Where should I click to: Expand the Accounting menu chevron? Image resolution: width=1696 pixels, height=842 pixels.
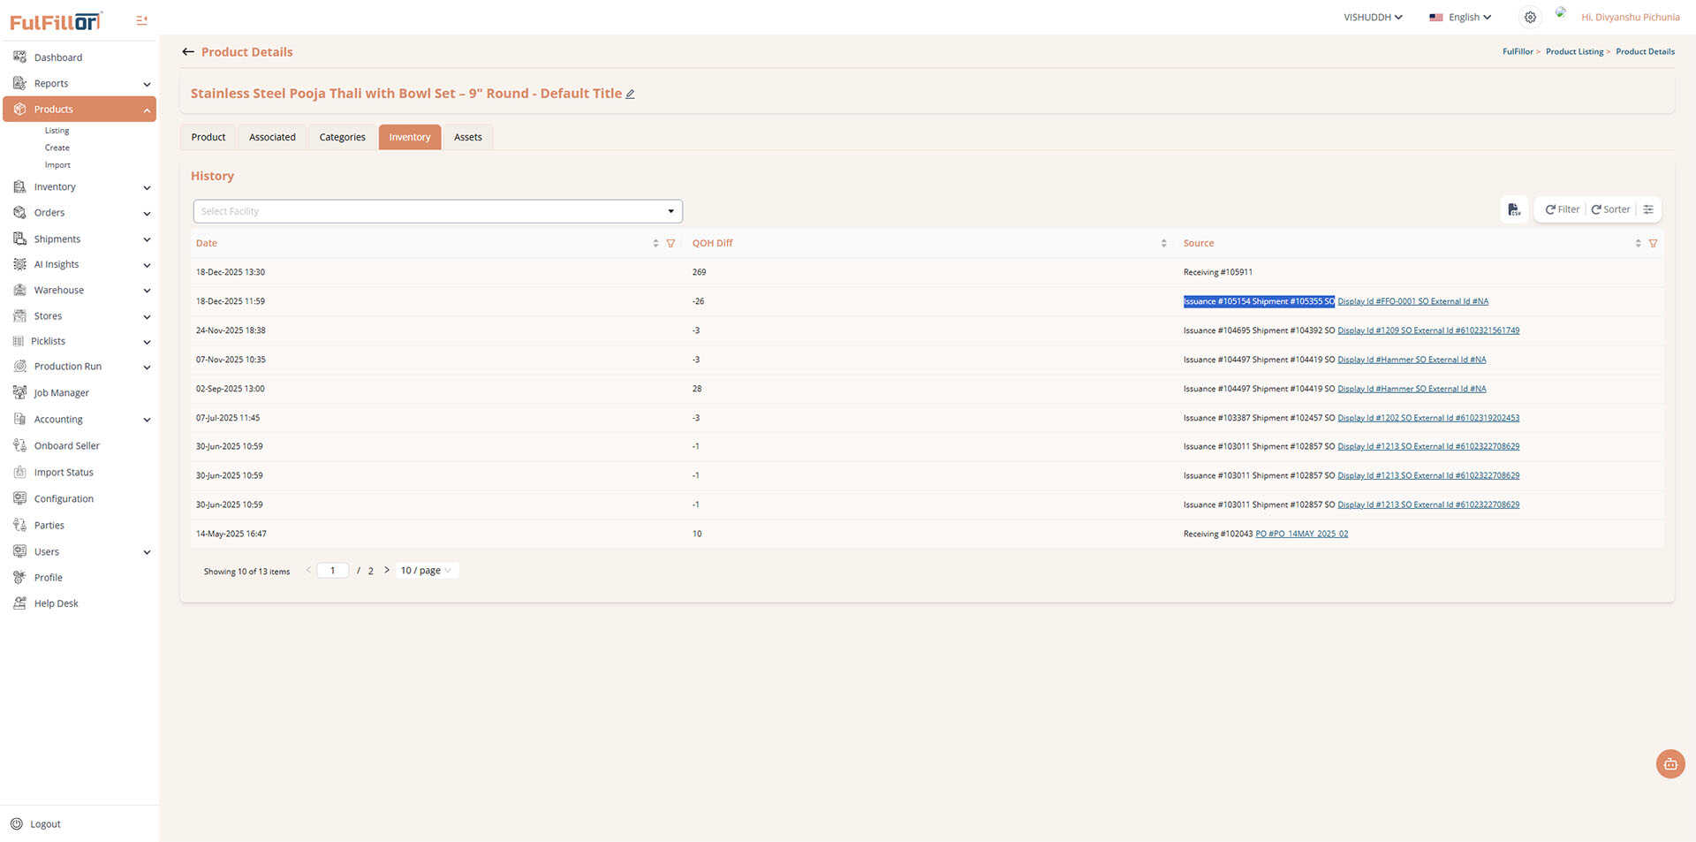point(147,420)
